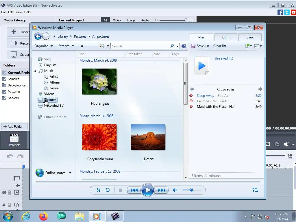Take snapshot with AVS camera icon

(x=277, y=145)
